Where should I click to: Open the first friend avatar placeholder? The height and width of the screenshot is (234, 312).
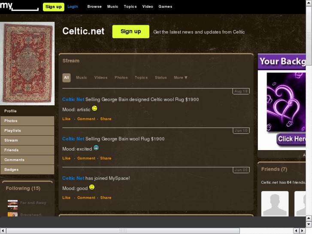[275, 204]
